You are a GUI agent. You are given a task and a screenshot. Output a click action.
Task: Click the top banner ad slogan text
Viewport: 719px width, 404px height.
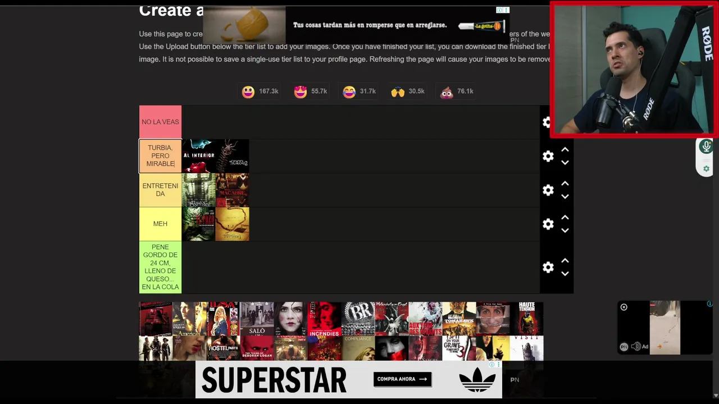coord(370,25)
